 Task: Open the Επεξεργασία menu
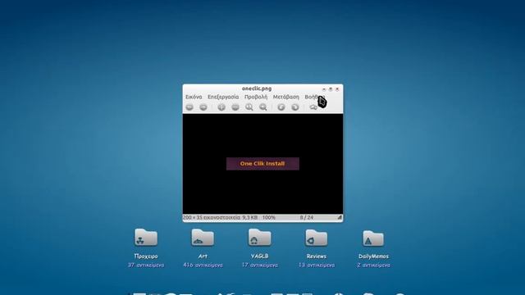tap(223, 97)
